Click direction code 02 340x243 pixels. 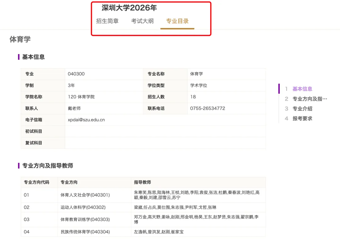[x=26, y=207]
